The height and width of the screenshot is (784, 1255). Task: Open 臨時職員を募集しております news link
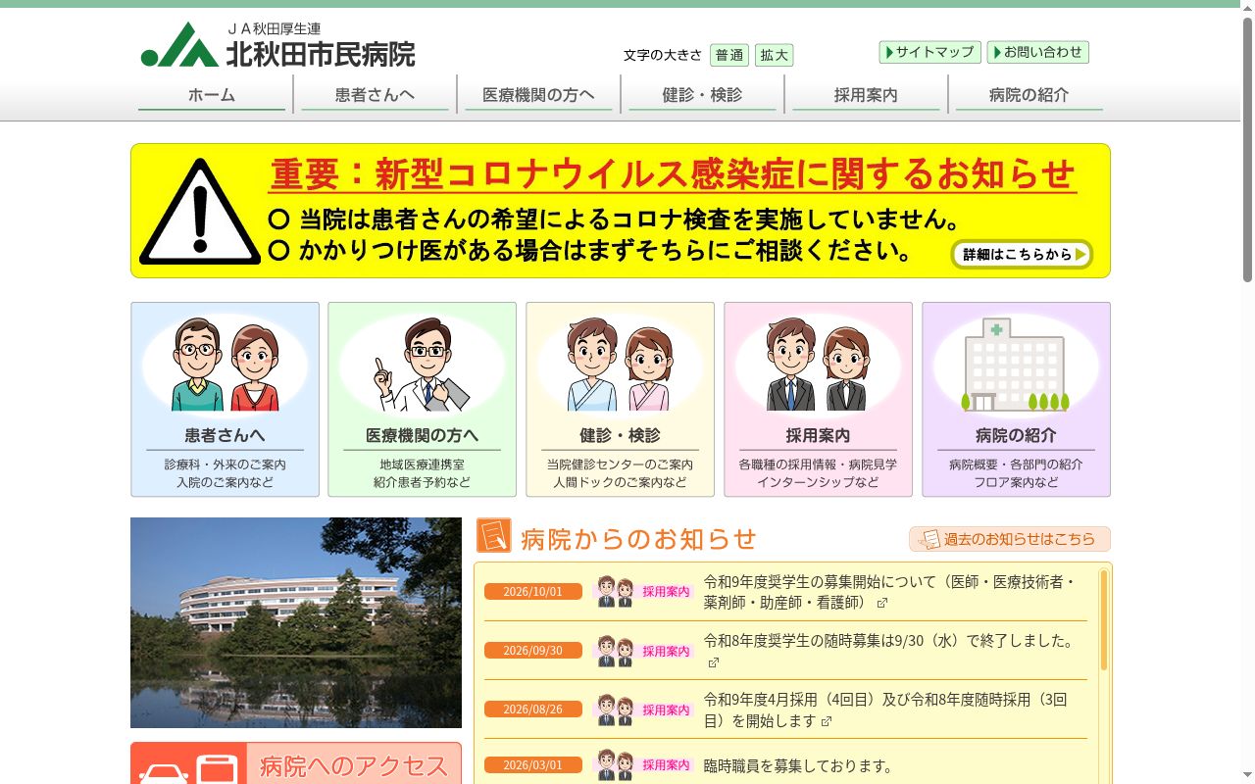[x=798, y=766]
